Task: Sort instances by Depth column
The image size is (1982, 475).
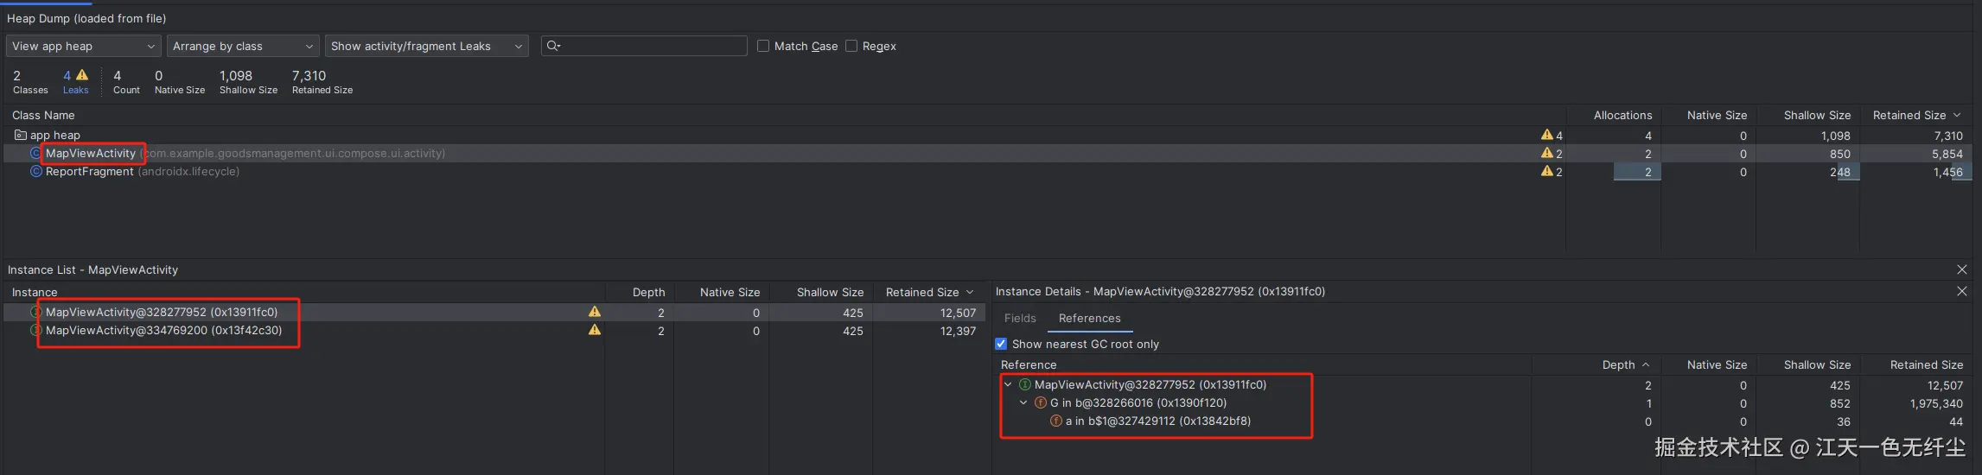Action: 648,292
